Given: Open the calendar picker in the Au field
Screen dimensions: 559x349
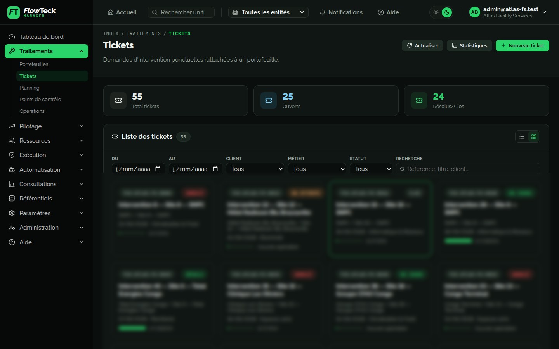Looking at the screenshot, I should (x=215, y=169).
